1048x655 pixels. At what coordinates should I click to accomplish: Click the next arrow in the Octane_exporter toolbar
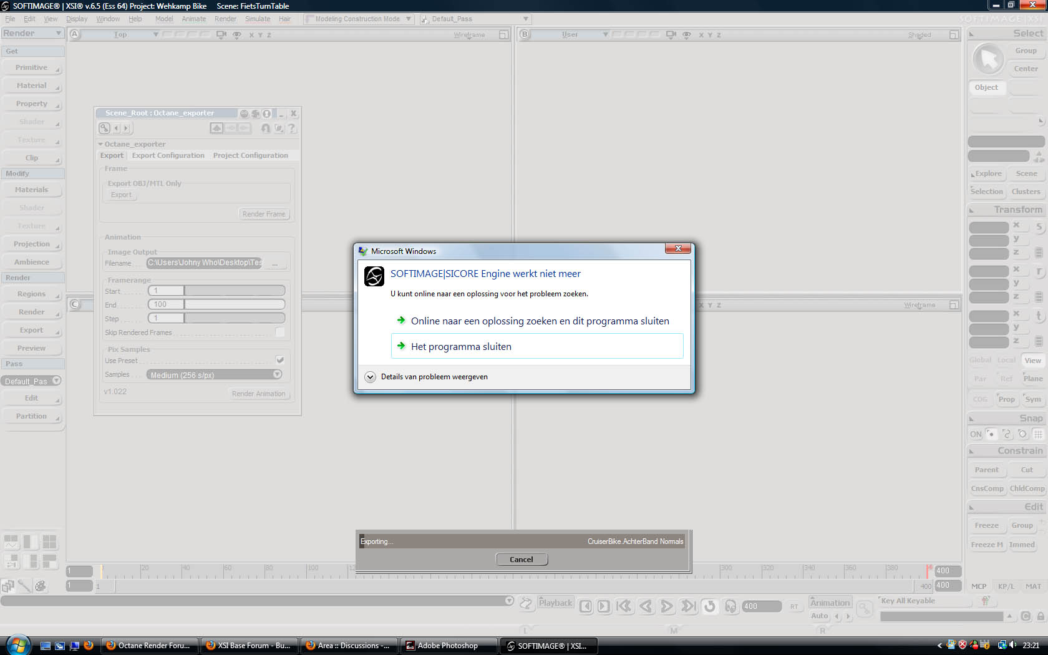point(126,128)
